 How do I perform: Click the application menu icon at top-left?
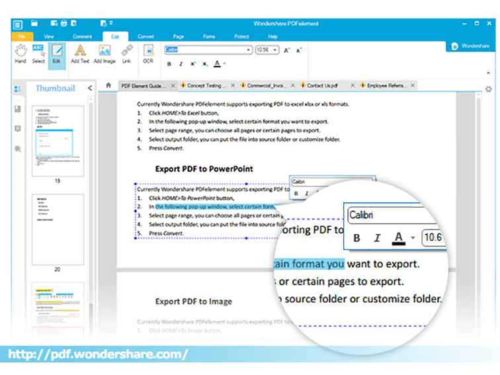coord(18,24)
